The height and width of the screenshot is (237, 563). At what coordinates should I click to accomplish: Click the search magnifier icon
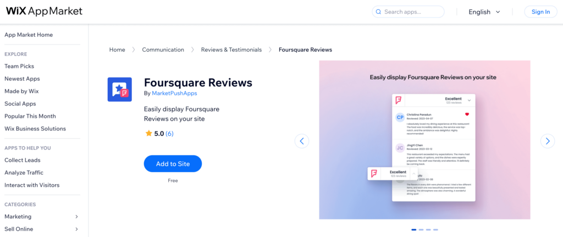pos(378,12)
